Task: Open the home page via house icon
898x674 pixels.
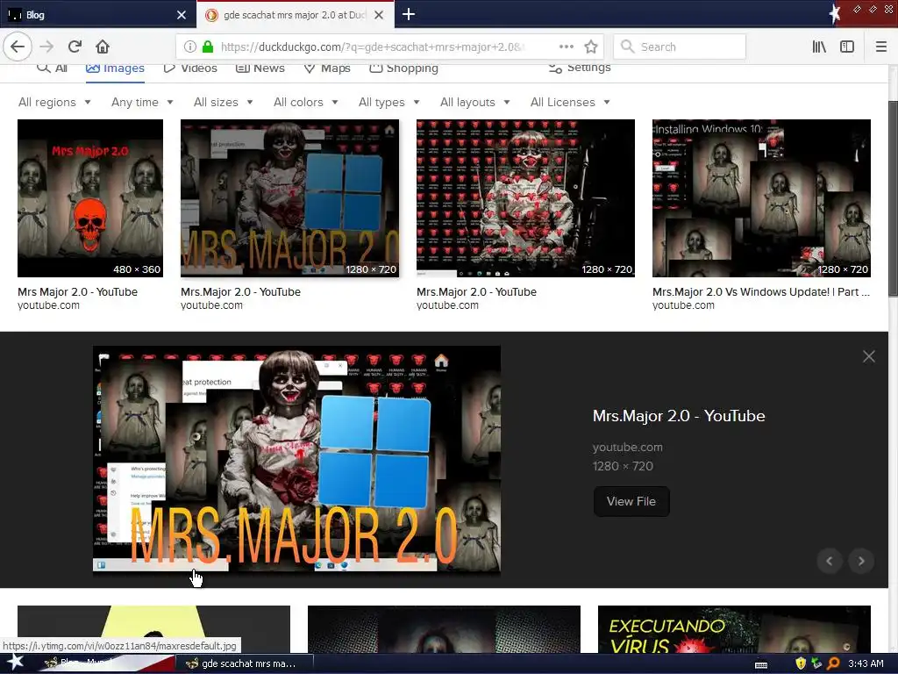Action: [103, 47]
